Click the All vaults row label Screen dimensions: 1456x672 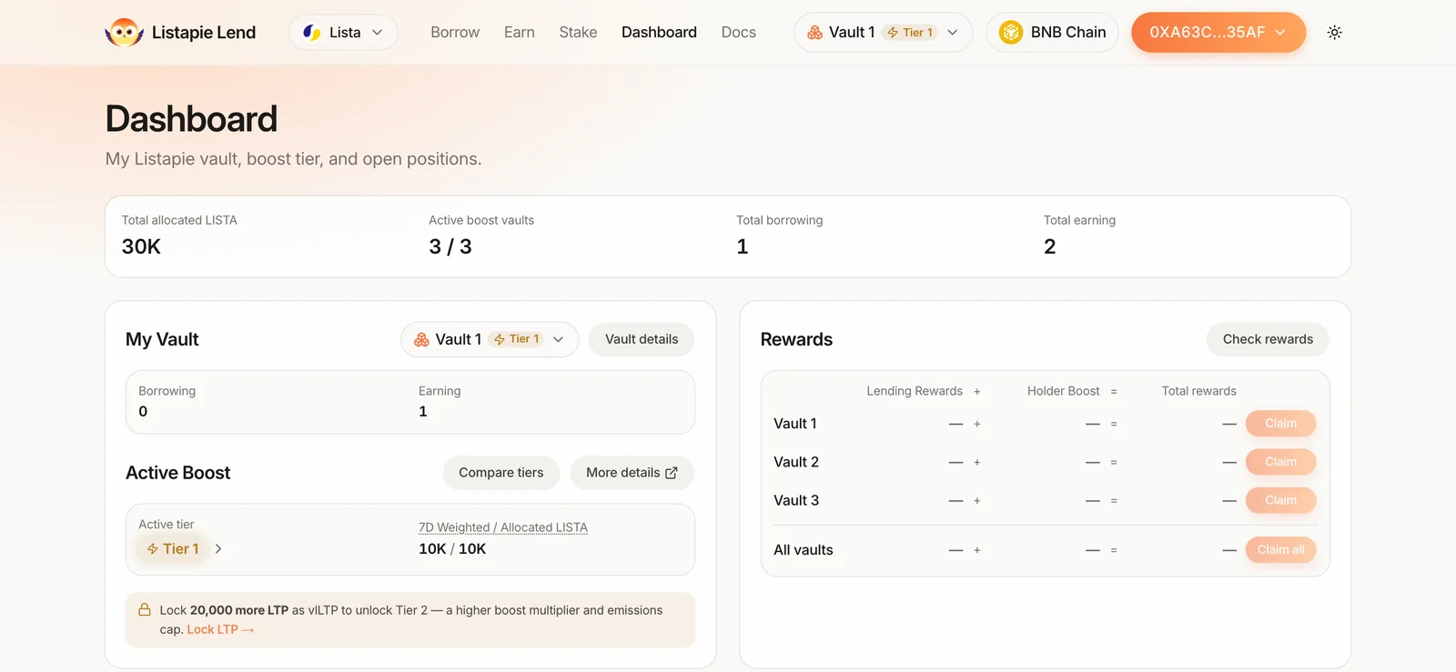pyautogui.click(x=804, y=550)
